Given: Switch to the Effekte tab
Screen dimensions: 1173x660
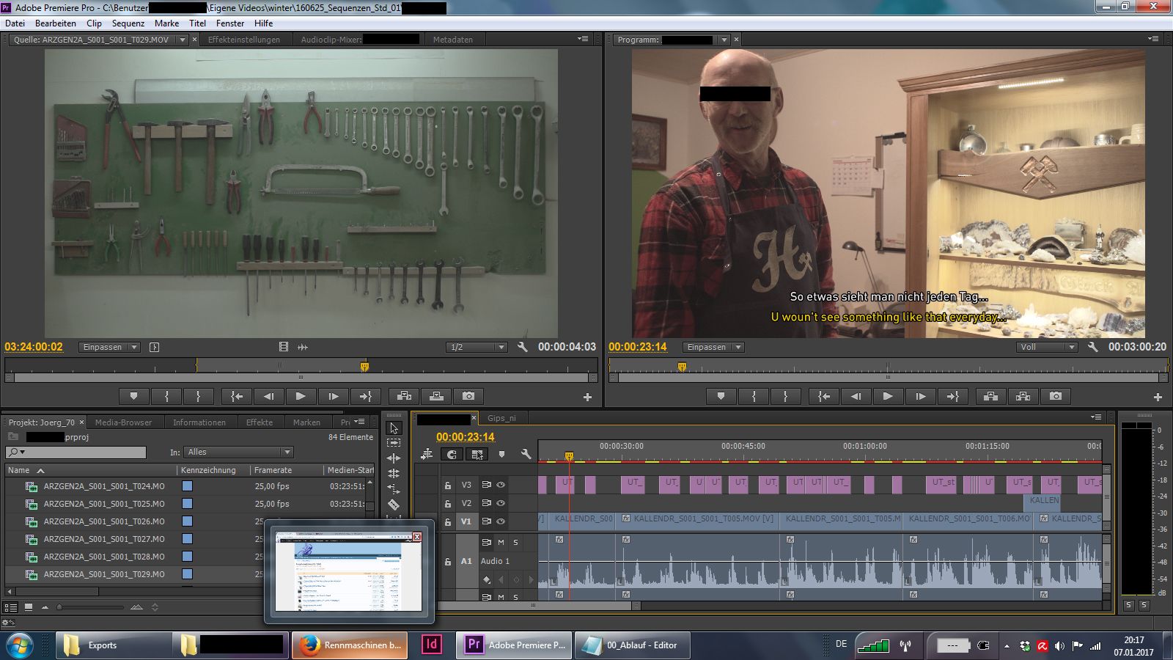Looking at the screenshot, I should [x=259, y=422].
